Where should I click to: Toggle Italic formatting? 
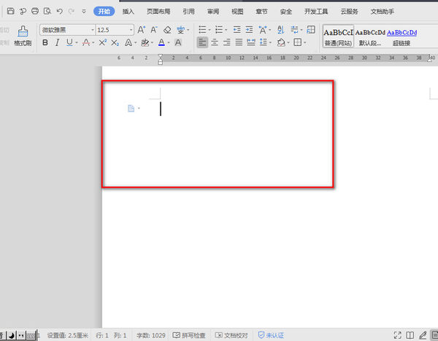[x=57, y=42]
